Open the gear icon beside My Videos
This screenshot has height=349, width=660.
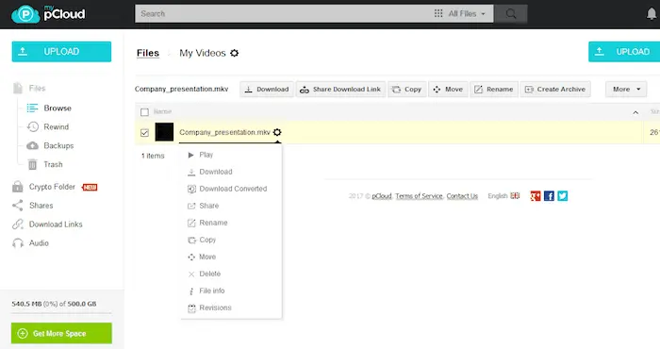[x=235, y=53]
